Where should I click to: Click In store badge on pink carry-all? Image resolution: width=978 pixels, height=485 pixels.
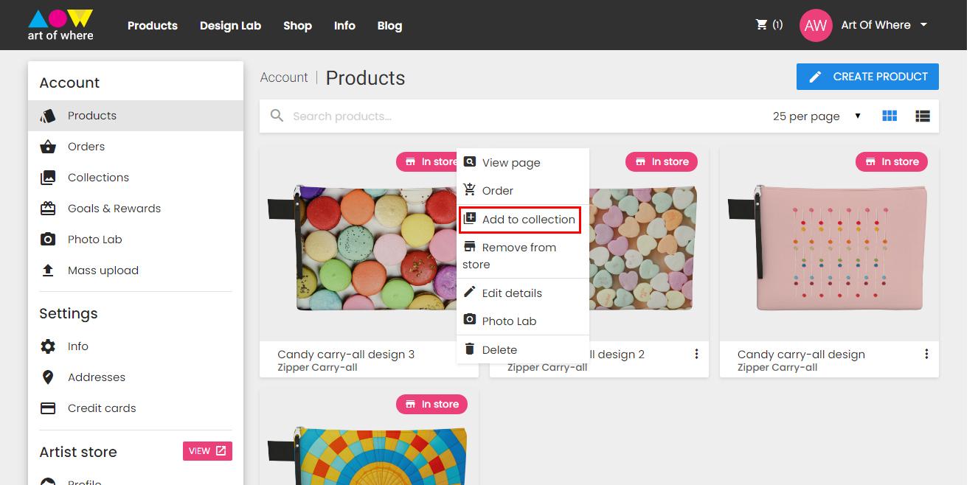pos(892,161)
